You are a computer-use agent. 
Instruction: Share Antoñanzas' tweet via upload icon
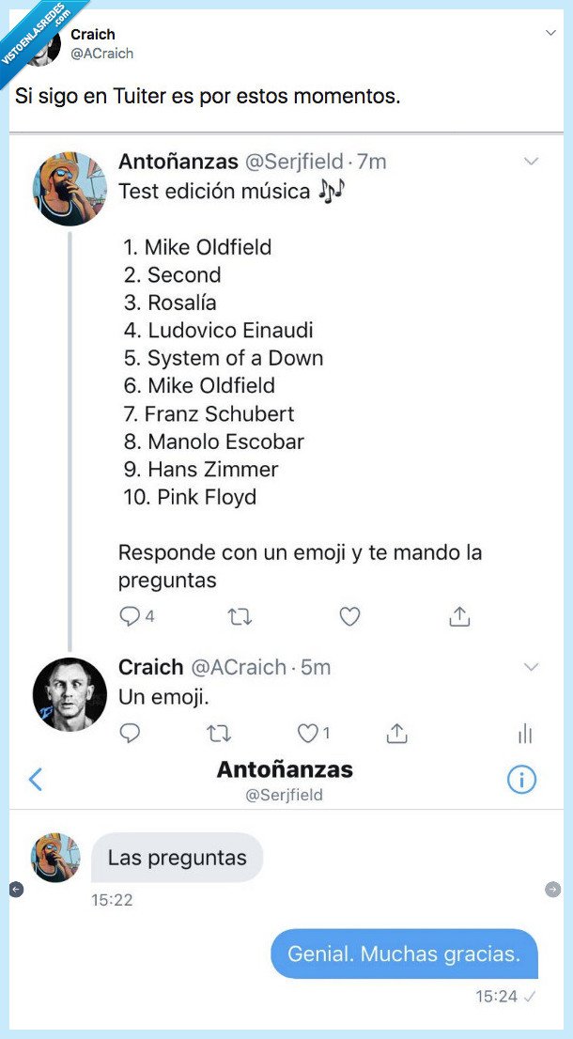pos(459,616)
